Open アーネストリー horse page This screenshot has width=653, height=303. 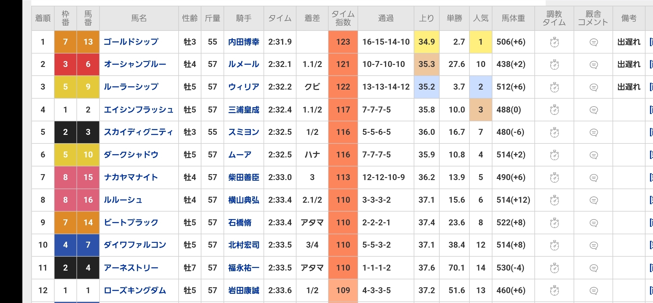coord(131,268)
